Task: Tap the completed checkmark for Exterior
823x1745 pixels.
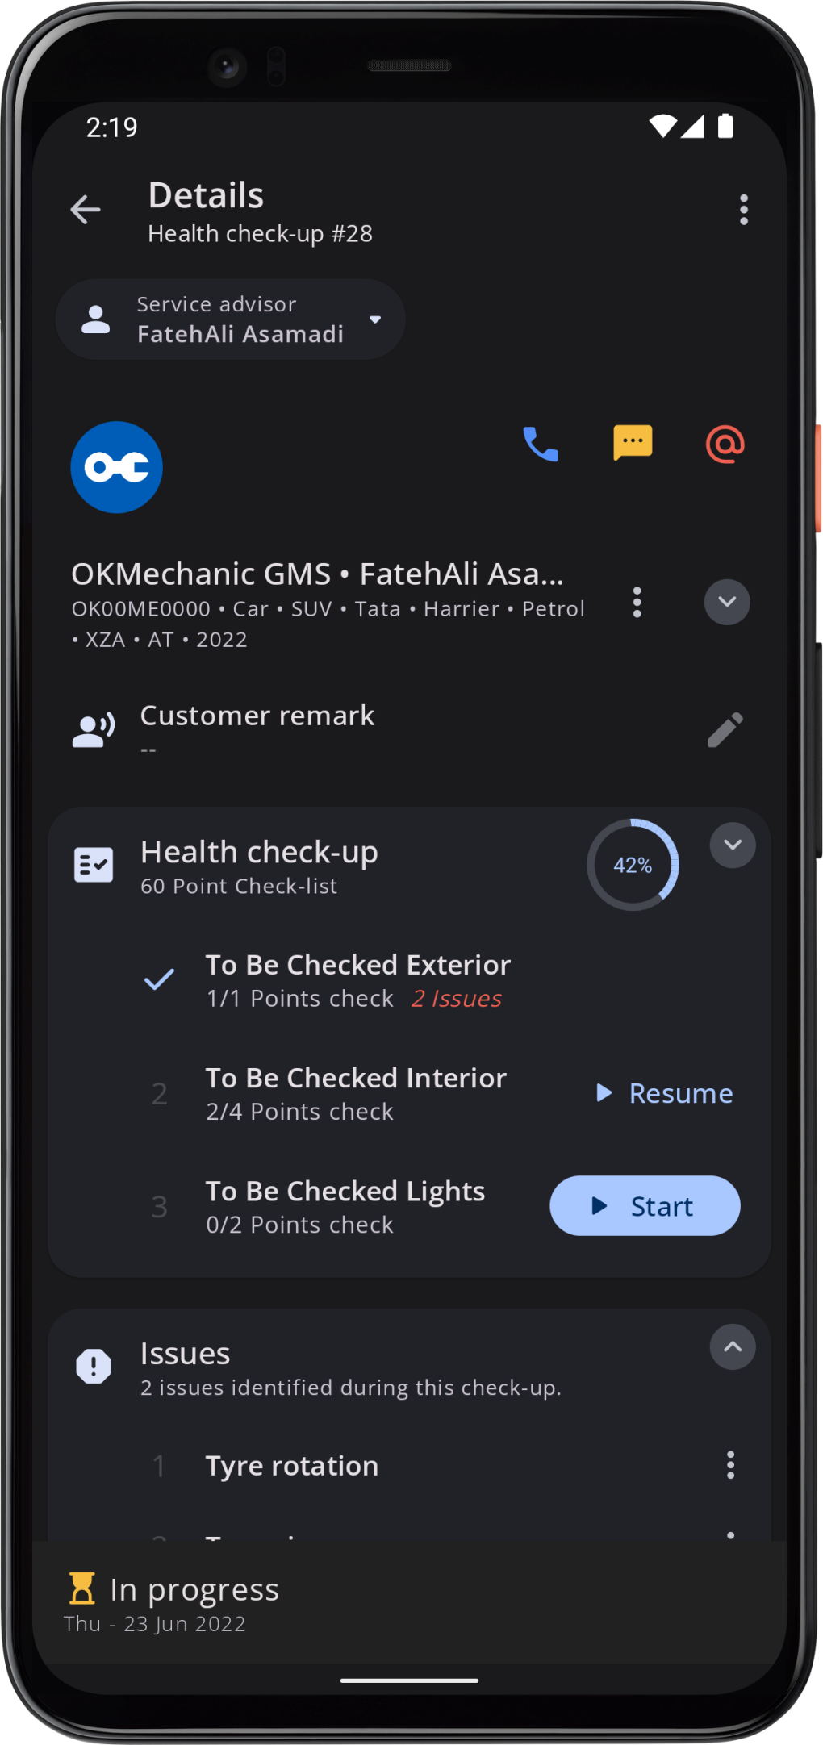Action: [x=159, y=979]
